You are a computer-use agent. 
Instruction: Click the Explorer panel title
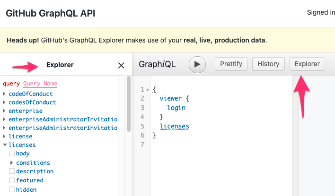pyautogui.click(x=60, y=65)
